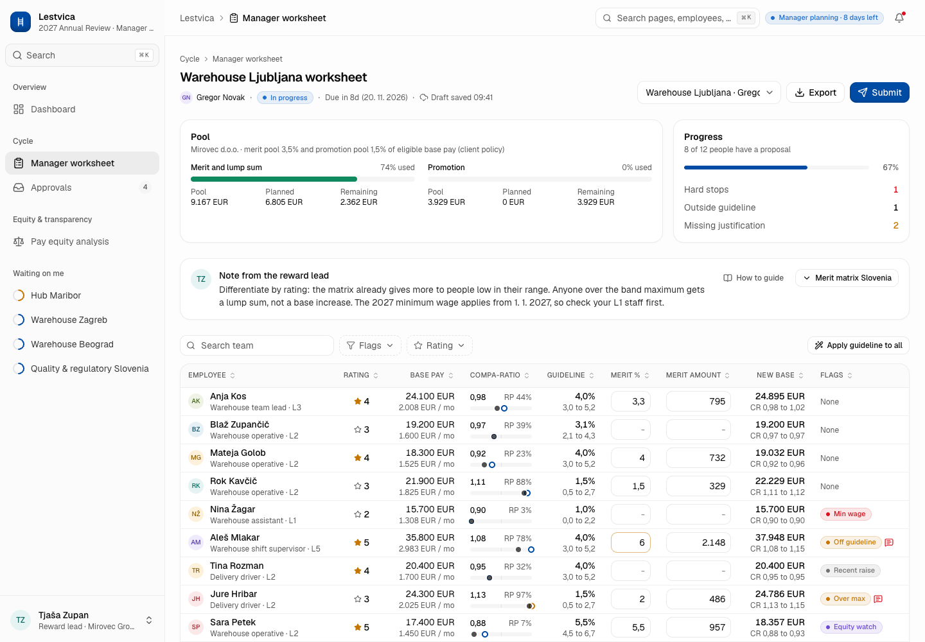The image size is (925, 642).
Task: Click the 67% progress bar
Action: point(776,168)
